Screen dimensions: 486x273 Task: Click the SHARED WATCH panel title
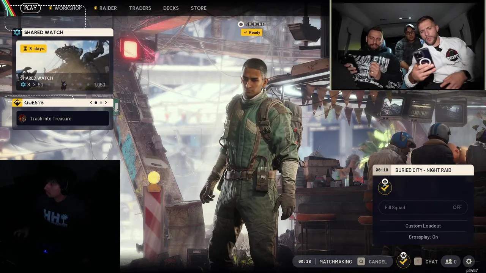pos(44,33)
